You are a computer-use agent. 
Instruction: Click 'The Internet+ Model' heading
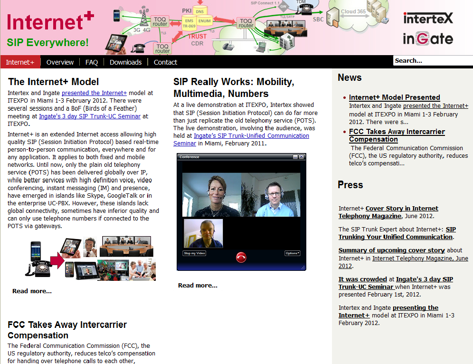pos(53,82)
